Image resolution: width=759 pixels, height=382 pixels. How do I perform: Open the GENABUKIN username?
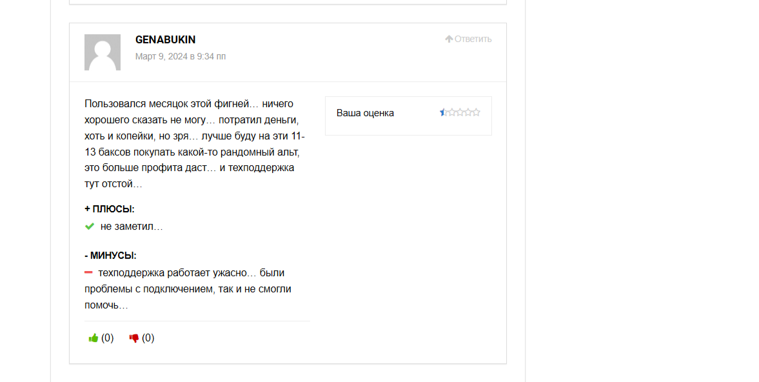(166, 40)
